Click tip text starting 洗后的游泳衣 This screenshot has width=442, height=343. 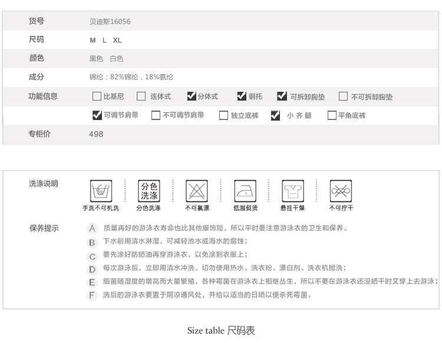pos(207,295)
